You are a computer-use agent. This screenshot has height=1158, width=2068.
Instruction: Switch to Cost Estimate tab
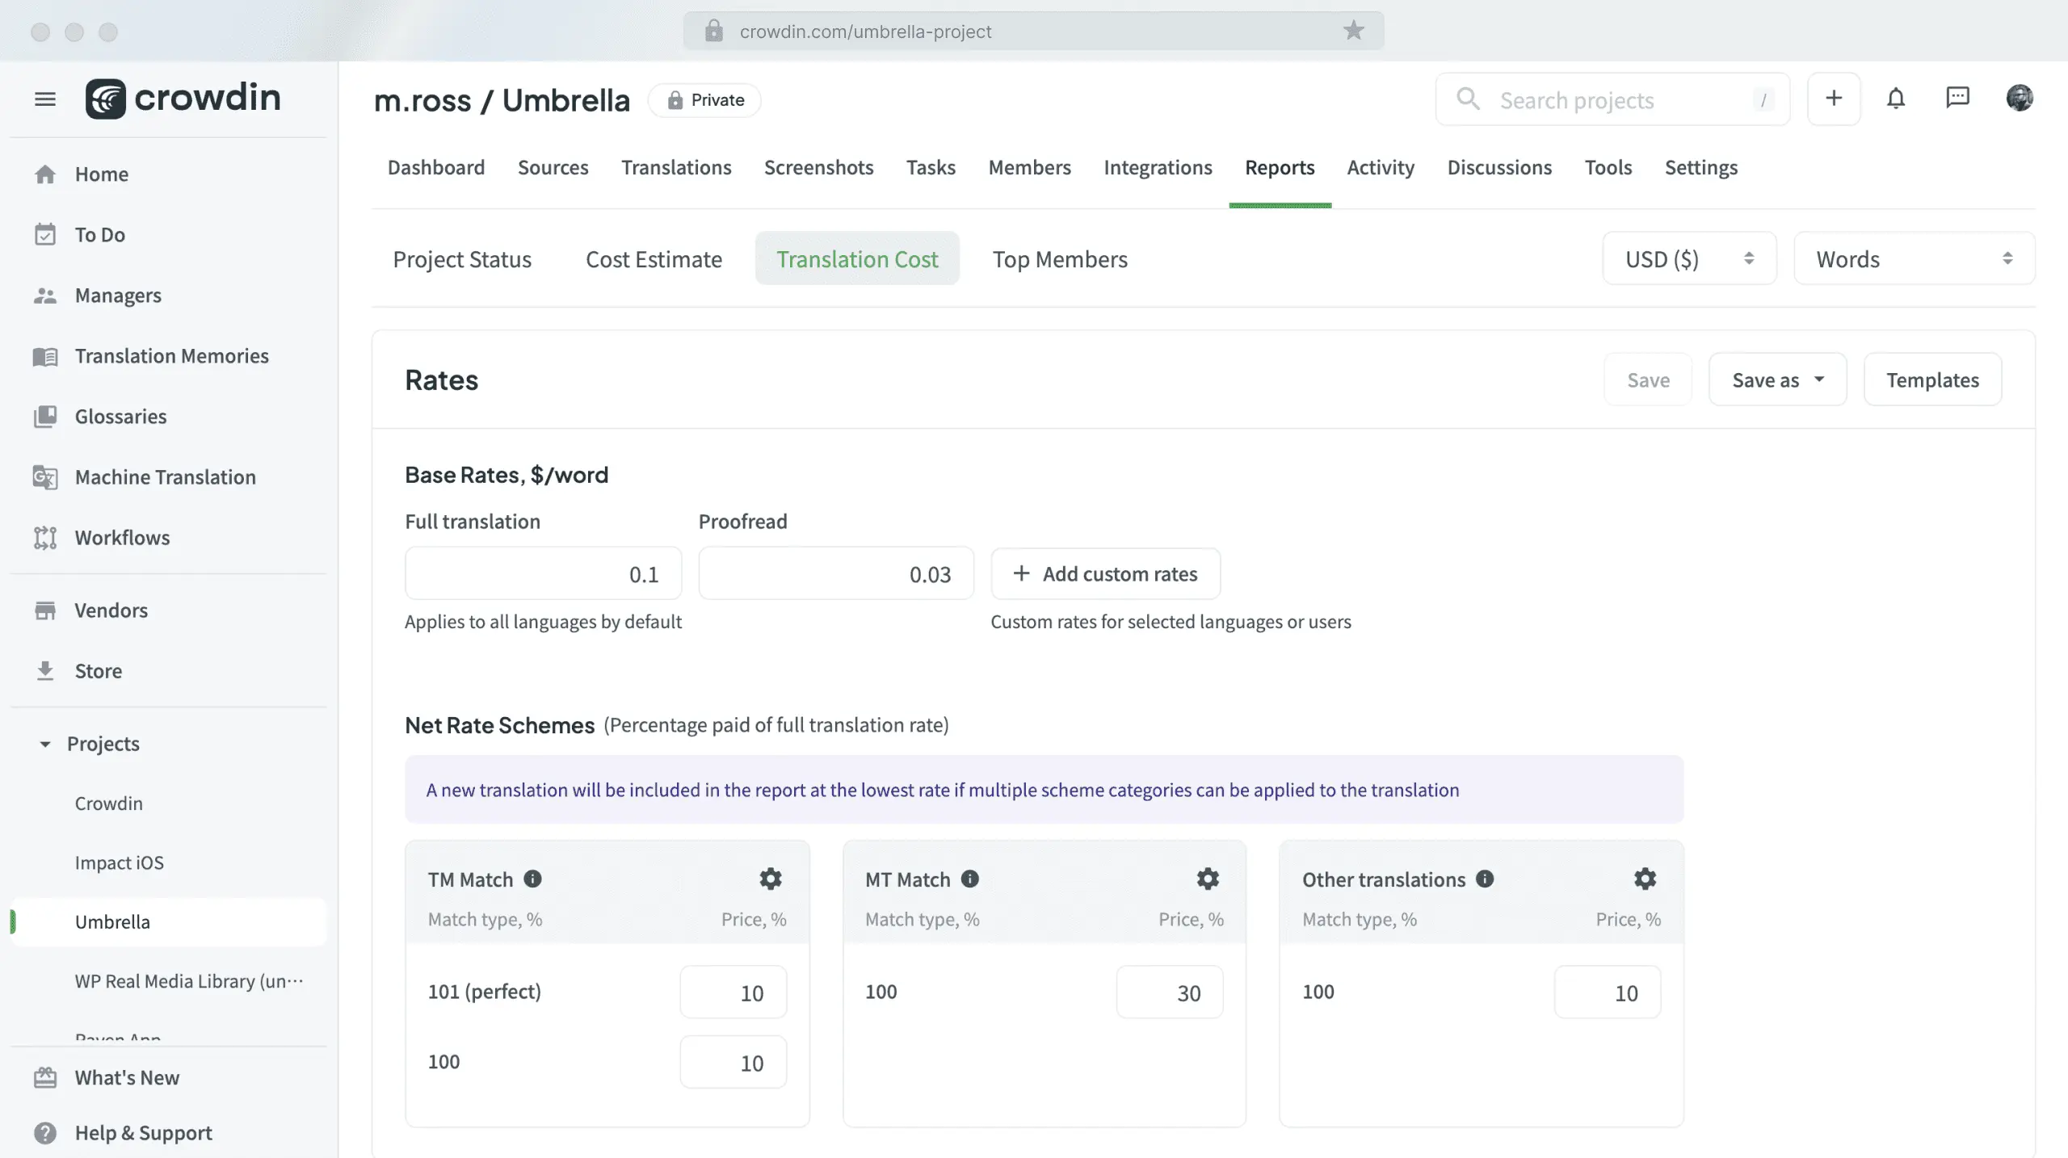(654, 258)
